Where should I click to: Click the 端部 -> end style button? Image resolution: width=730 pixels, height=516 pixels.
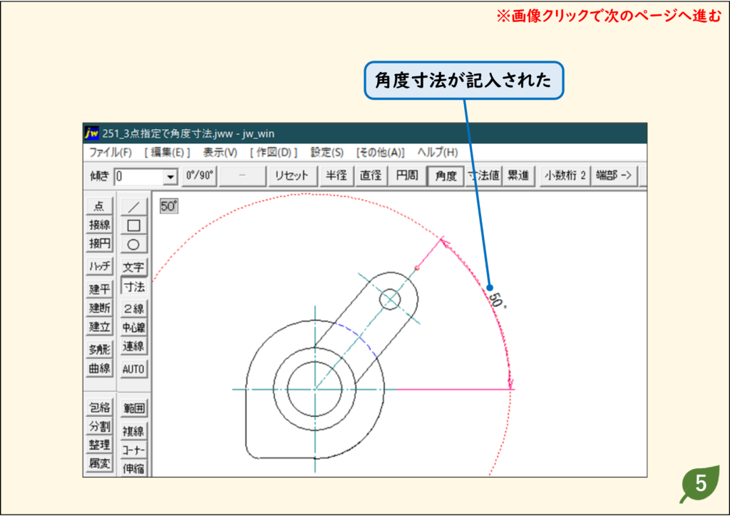click(614, 176)
